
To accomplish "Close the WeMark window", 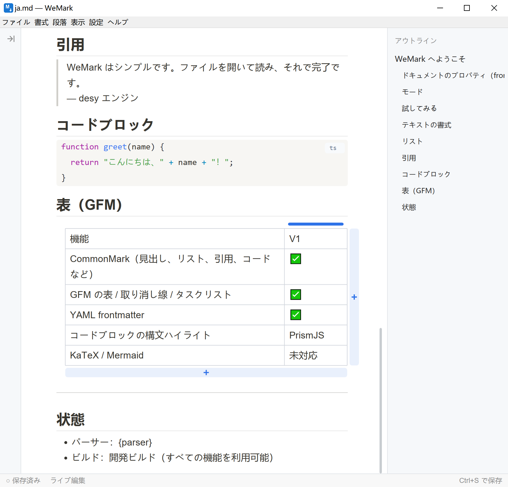I will (x=494, y=8).
